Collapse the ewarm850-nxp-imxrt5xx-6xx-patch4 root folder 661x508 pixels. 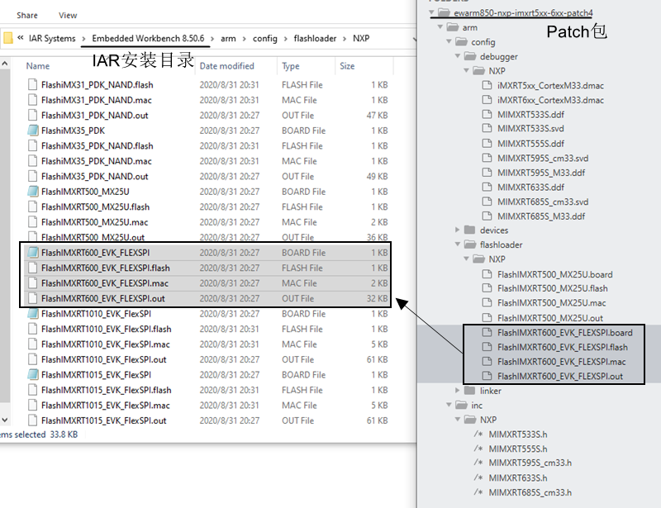point(431,12)
